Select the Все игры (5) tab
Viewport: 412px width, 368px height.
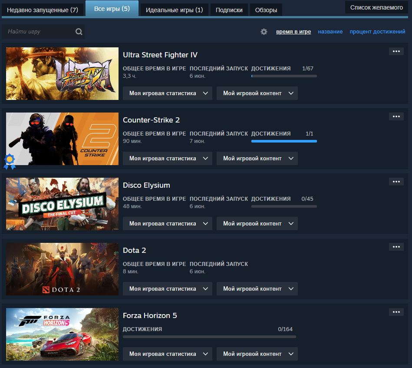(112, 9)
